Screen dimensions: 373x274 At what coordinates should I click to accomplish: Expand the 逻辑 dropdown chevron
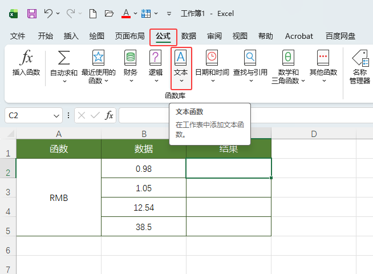pos(156,81)
